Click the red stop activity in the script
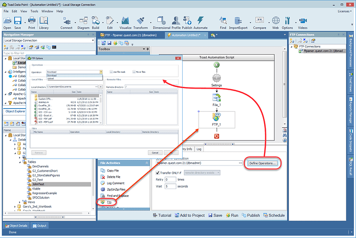The height and width of the screenshot is (238, 356). coord(217,136)
